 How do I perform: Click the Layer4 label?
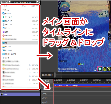tap(45, 98)
